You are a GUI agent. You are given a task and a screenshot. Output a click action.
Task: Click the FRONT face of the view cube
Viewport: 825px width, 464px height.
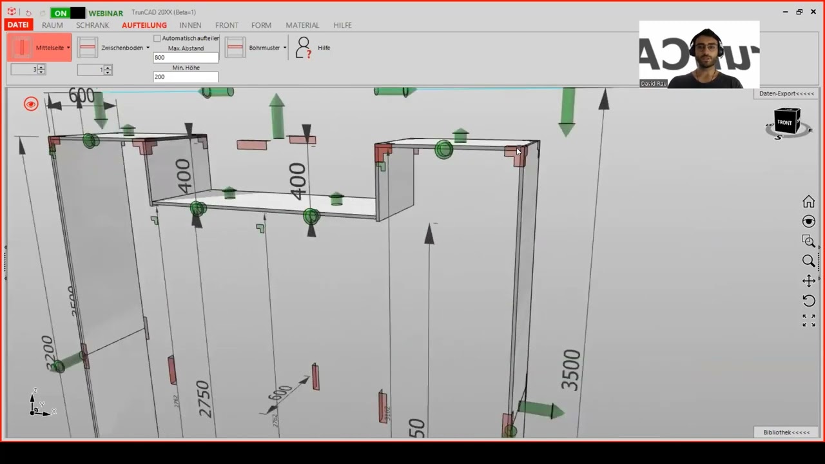785,122
